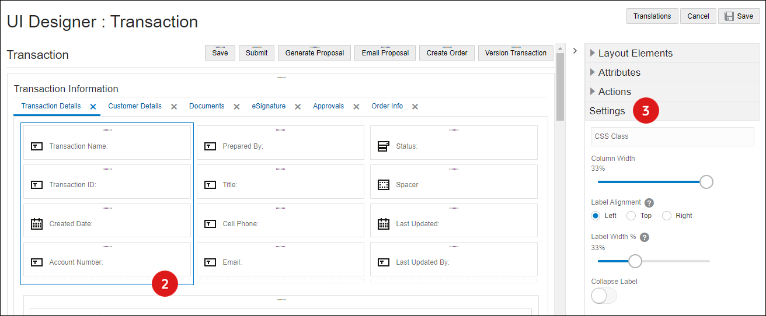
Task: Switch to the Customer Details tab
Action: pyautogui.click(x=135, y=106)
